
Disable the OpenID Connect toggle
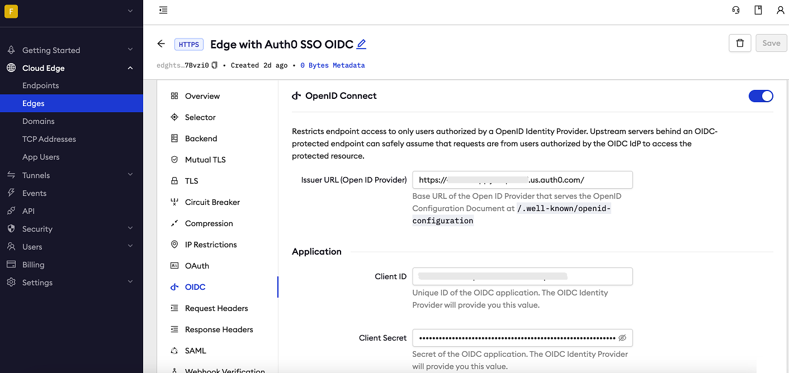coord(760,95)
